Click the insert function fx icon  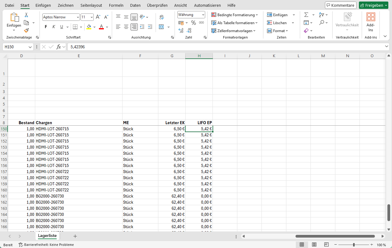pyautogui.click(x=58, y=47)
